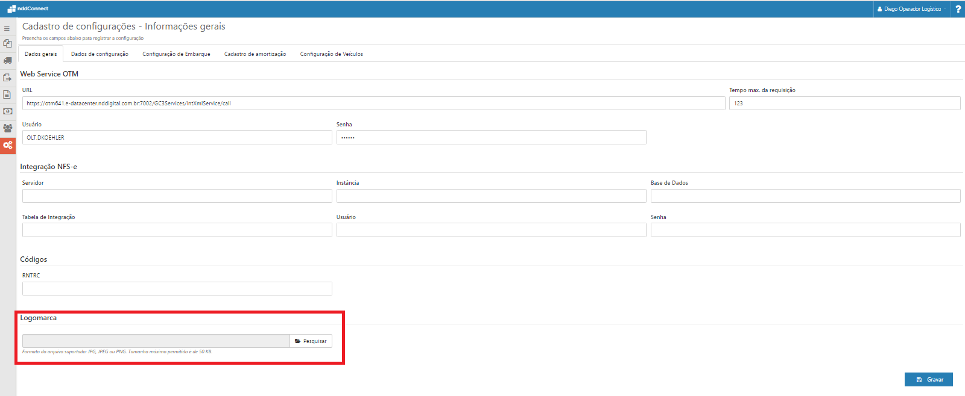Open the Configuração de Embarque tab
The width and height of the screenshot is (965, 396).
[176, 54]
